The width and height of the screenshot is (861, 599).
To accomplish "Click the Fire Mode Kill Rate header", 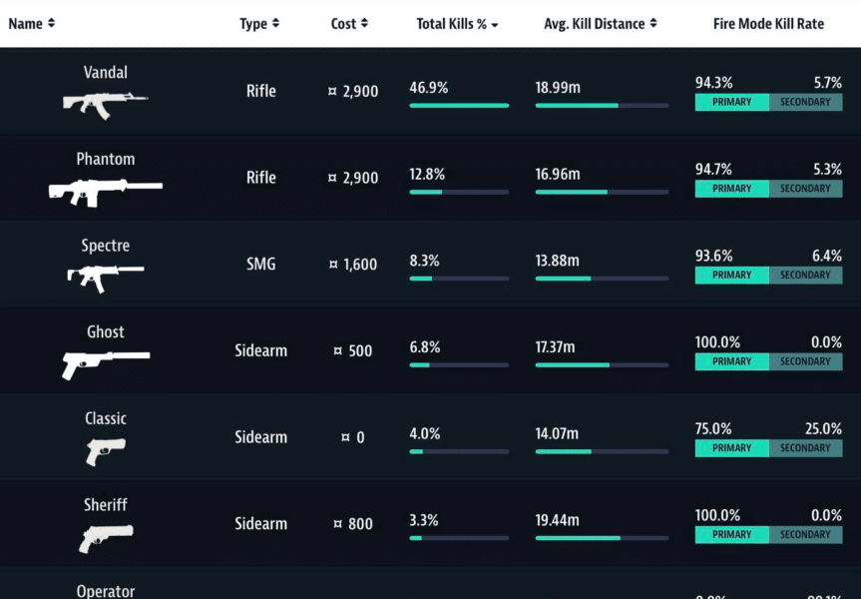I will point(768,24).
